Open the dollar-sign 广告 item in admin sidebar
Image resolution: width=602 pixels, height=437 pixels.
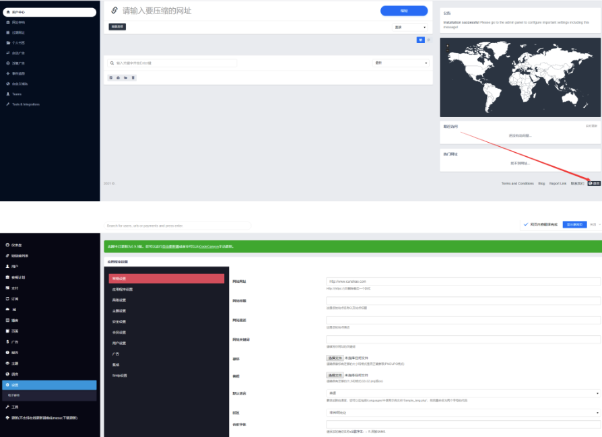point(12,342)
